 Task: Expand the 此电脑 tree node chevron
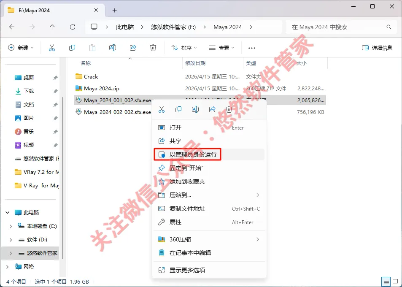tap(8, 212)
